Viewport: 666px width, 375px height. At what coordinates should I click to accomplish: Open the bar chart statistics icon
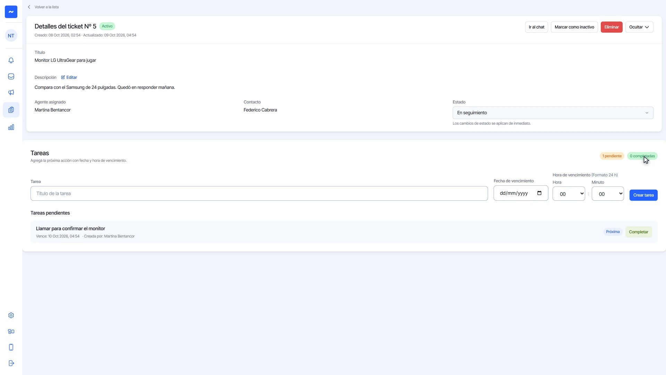tap(11, 127)
